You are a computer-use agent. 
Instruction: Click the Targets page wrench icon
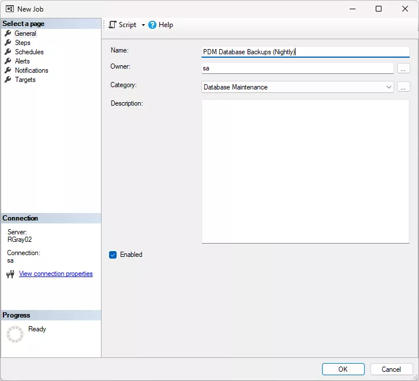[8, 80]
